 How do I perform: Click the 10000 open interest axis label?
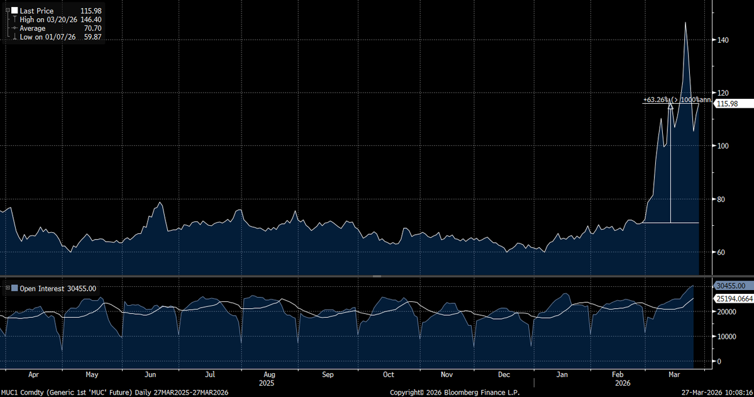(x=726, y=337)
